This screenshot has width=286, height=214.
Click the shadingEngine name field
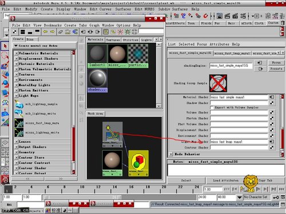(231, 66)
